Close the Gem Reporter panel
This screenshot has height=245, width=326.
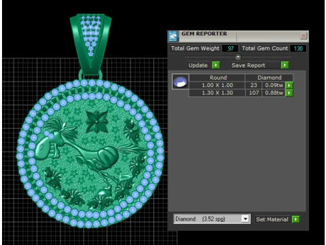click(x=304, y=36)
